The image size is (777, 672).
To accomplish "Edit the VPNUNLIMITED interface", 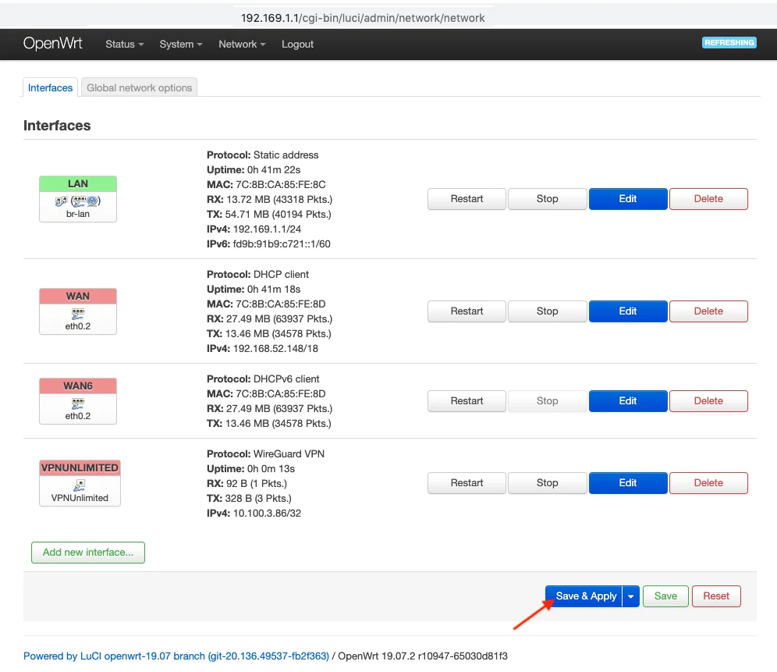I will coord(627,483).
